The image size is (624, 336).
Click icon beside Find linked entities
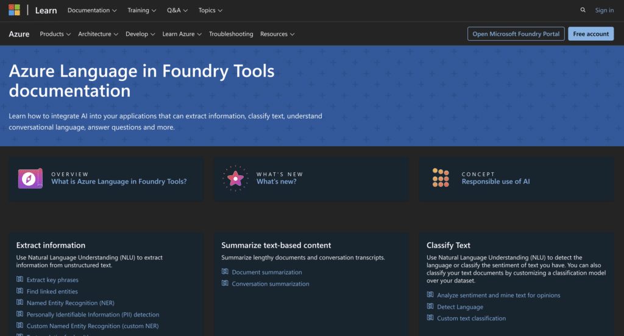(x=19, y=291)
